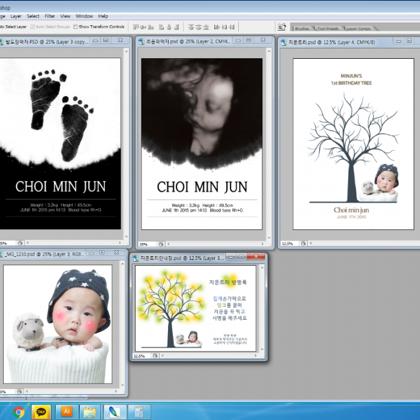Switch to the Layer Comps tab

point(358,28)
